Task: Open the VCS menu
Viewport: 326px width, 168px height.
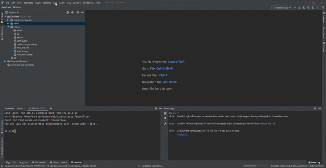Action: pyautogui.click(x=69, y=3)
